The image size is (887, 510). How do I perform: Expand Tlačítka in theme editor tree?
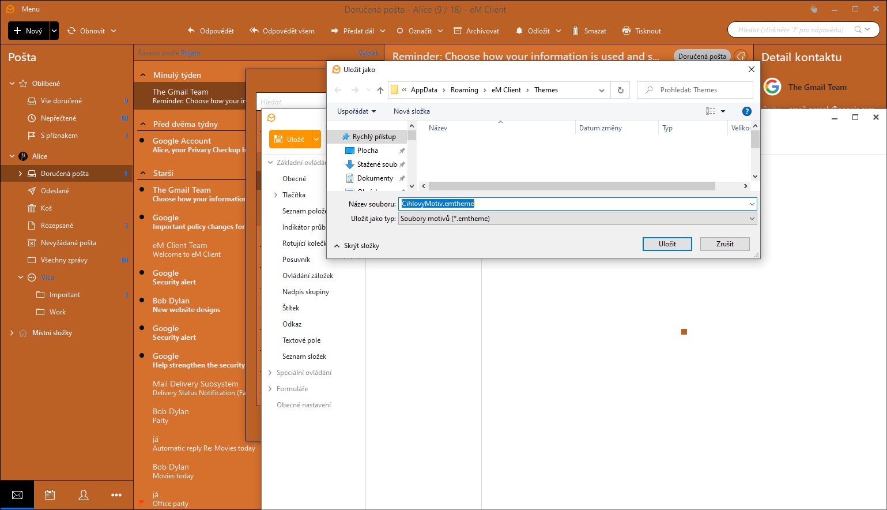pos(275,195)
